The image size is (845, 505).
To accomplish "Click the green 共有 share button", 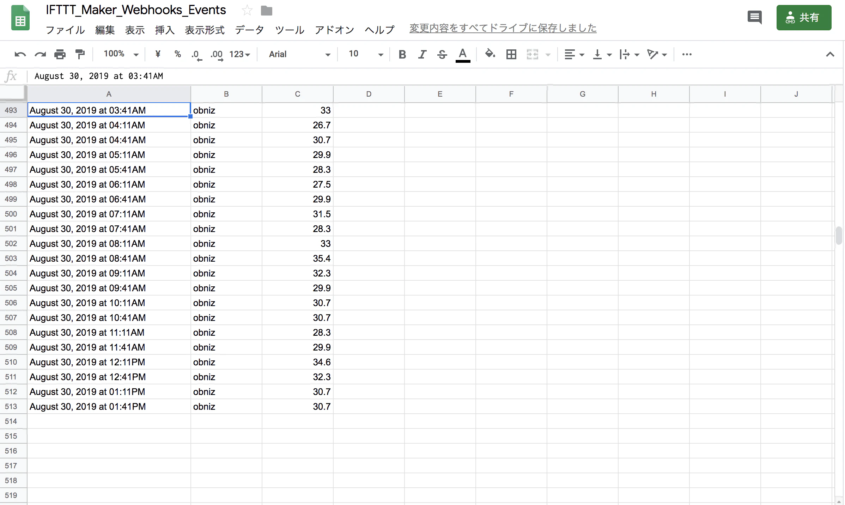I will [804, 18].
